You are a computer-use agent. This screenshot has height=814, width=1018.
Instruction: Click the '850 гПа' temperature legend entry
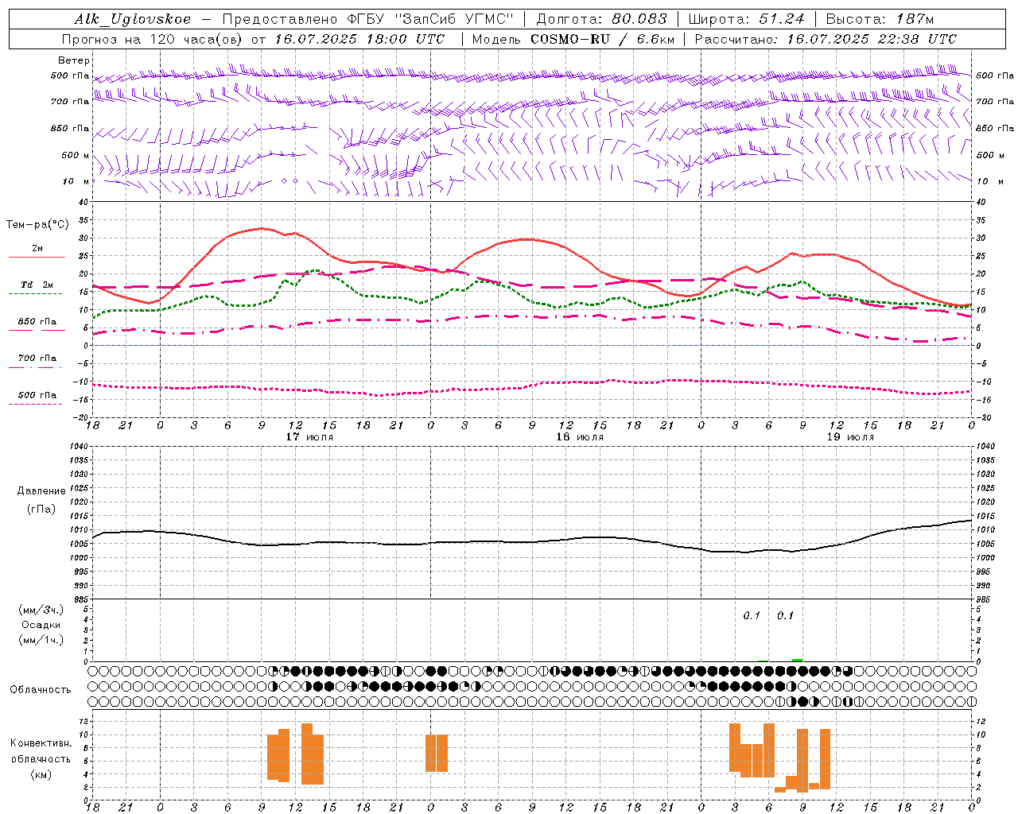[x=37, y=322]
